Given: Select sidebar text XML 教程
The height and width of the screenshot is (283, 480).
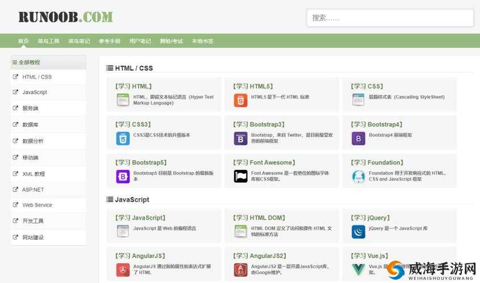Looking at the screenshot, I should 33,174.
